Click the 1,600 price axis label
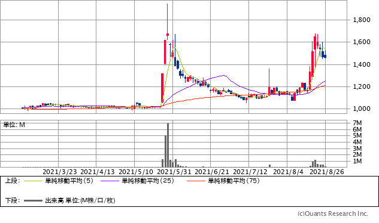This screenshot has width=379, height=223. tap(362, 42)
